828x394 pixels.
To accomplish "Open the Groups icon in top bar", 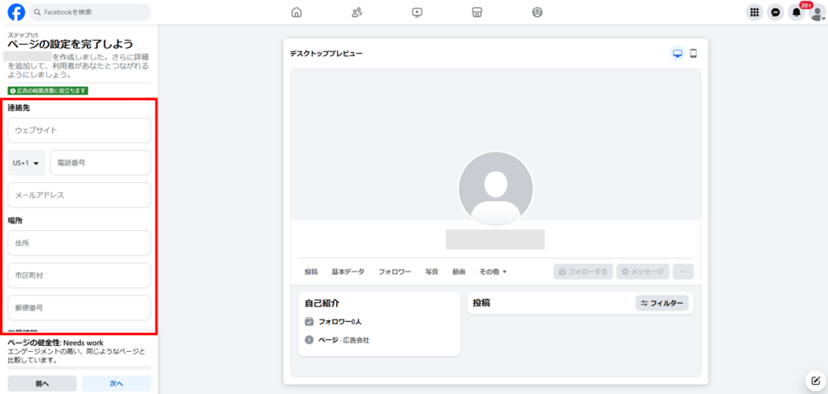I will 537,12.
